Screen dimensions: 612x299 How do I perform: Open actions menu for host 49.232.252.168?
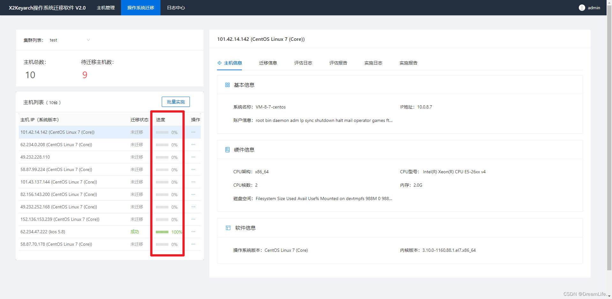point(193,207)
